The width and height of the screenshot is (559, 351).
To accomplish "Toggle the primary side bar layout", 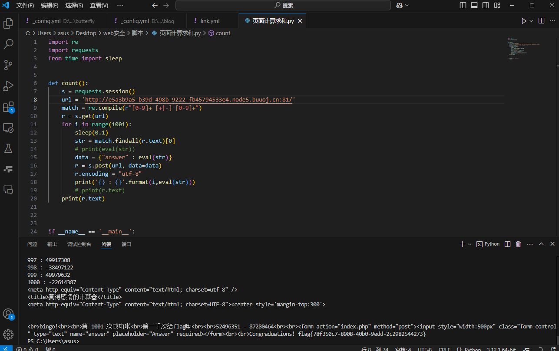I will (463, 5).
